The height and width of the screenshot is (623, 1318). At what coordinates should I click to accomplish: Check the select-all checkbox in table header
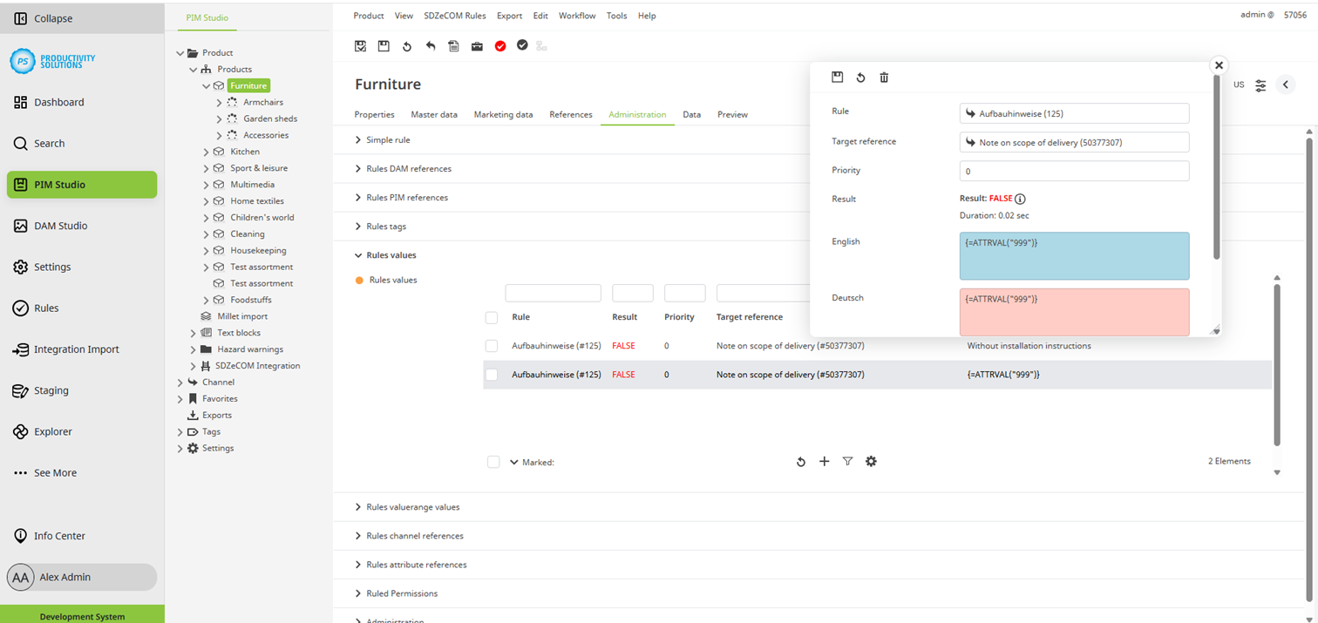tap(492, 317)
